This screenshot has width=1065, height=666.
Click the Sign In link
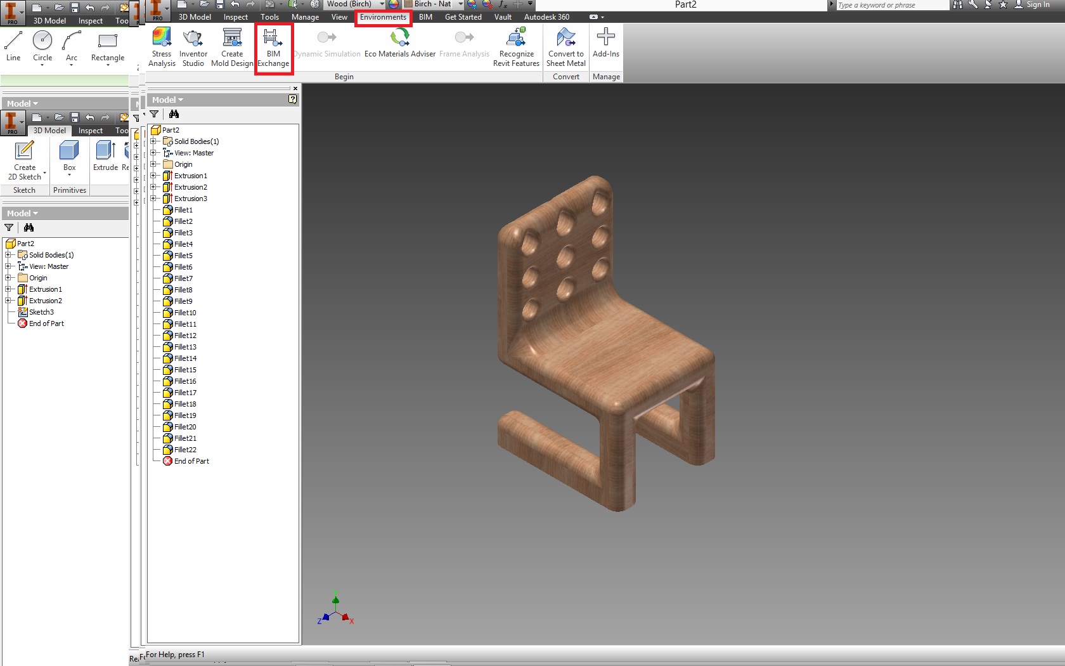pyautogui.click(x=1038, y=4)
